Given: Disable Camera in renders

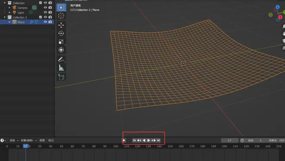Looking at the screenshot, I should (50, 7).
